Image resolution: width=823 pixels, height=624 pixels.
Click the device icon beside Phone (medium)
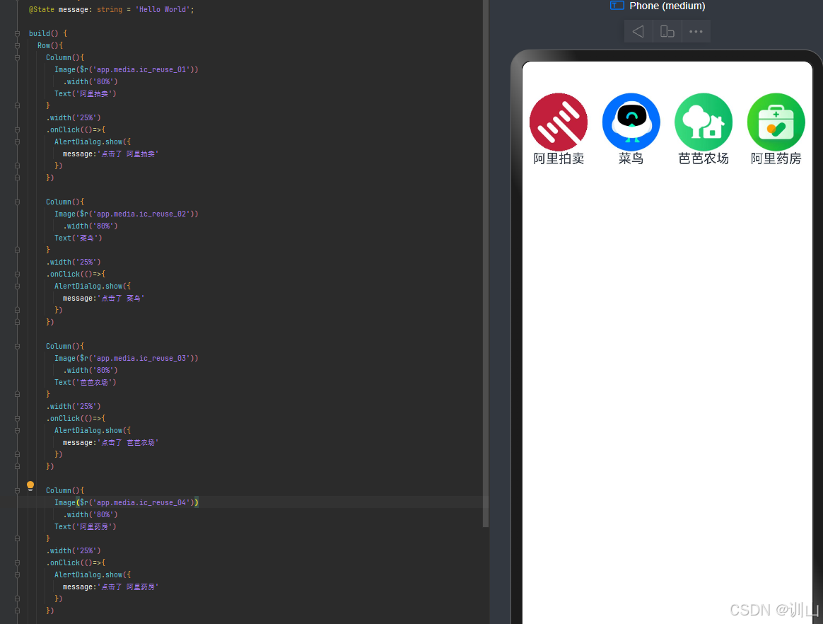(617, 6)
